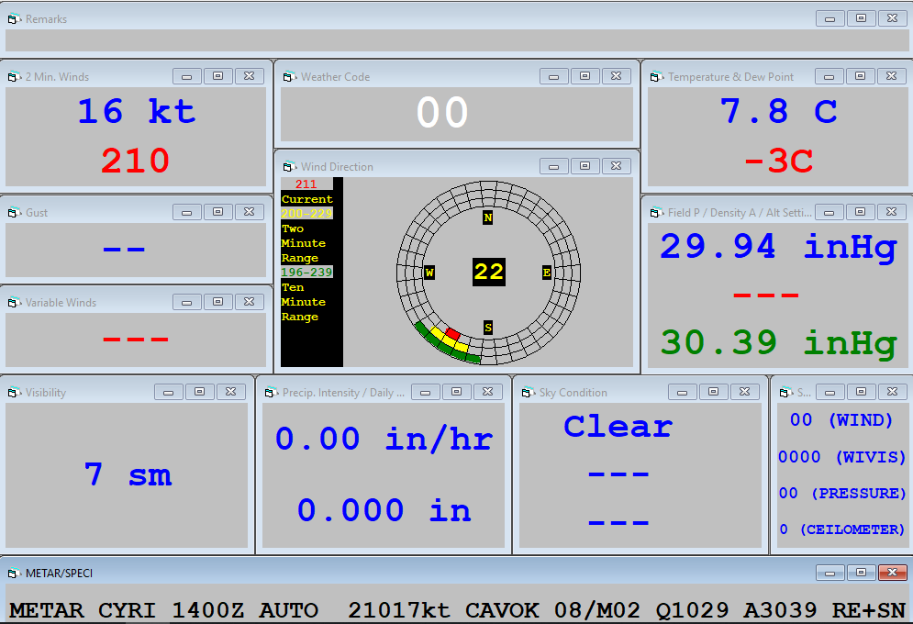Click the METAR/SPECI window icon
The width and height of the screenshot is (913, 624).
point(15,574)
